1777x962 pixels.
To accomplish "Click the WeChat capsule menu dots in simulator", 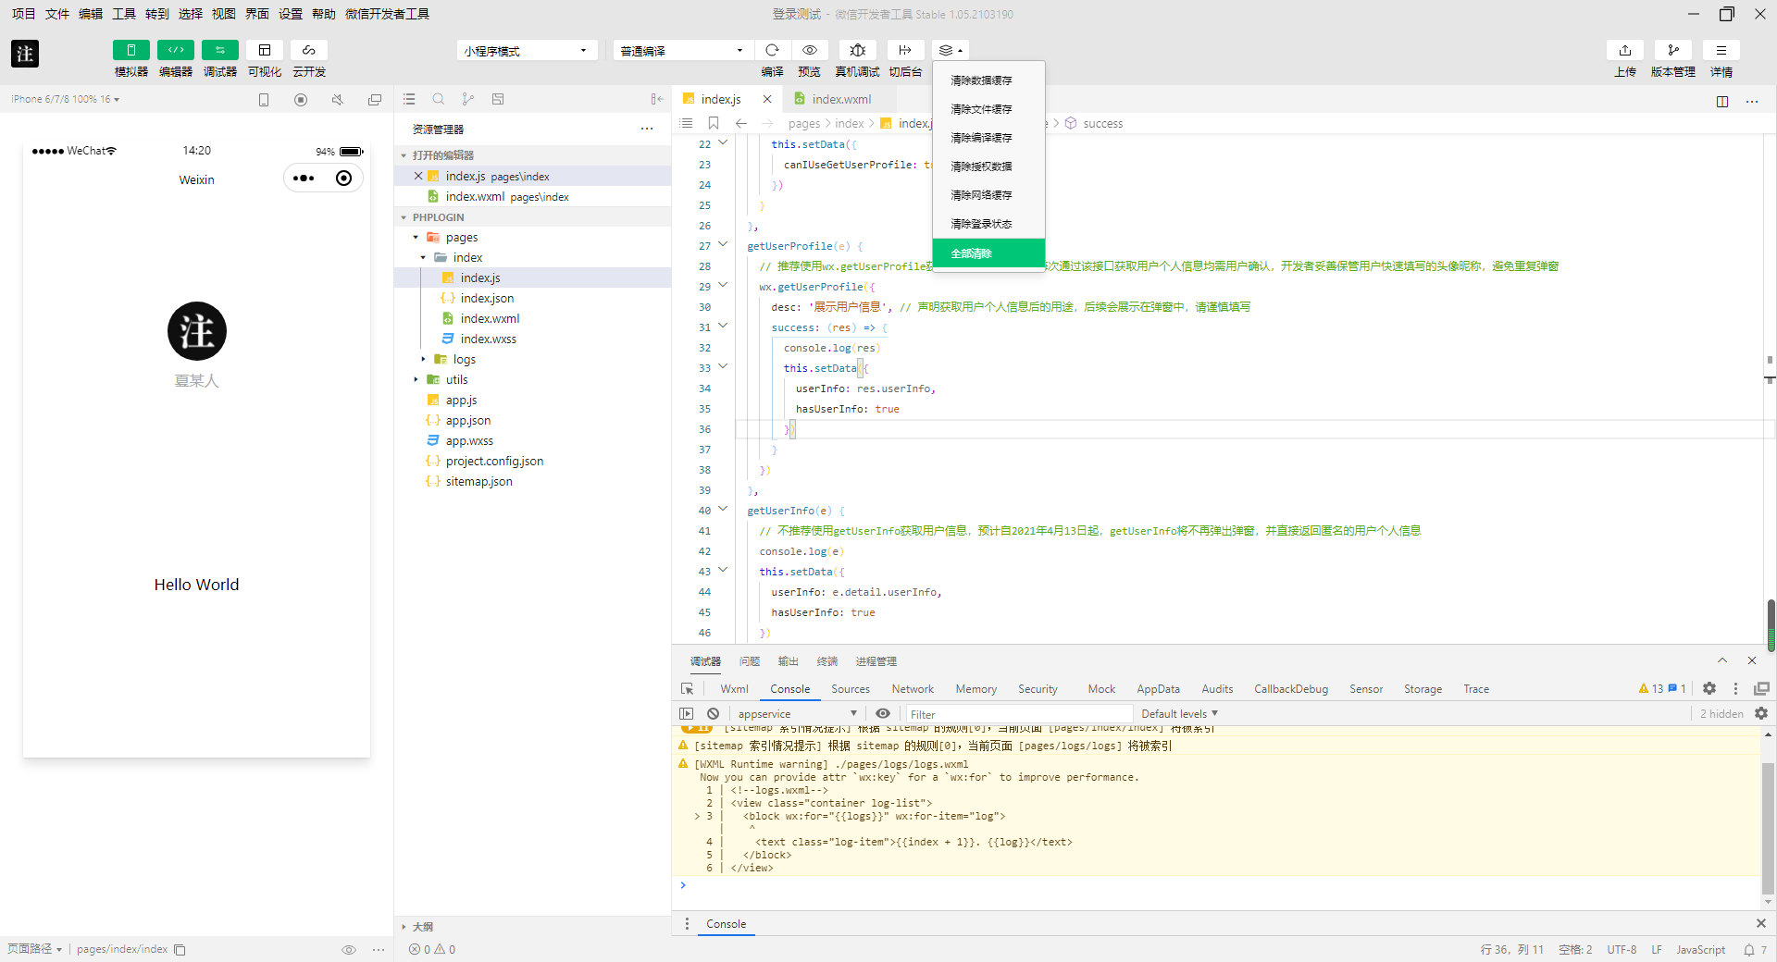I will point(304,179).
